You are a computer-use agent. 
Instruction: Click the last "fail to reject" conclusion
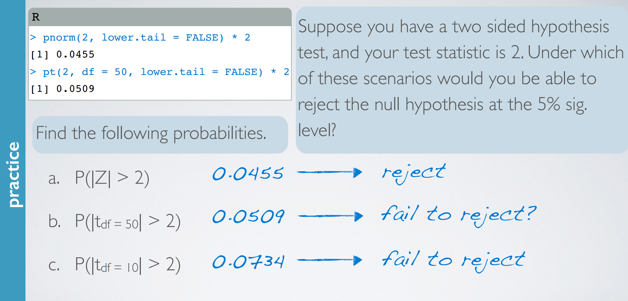click(453, 260)
